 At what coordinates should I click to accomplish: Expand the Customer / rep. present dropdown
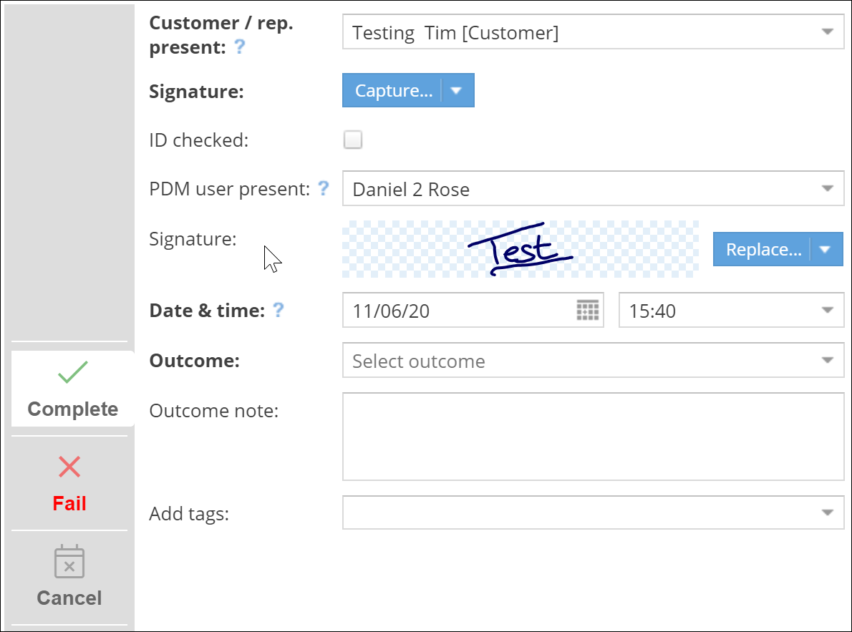(827, 32)
